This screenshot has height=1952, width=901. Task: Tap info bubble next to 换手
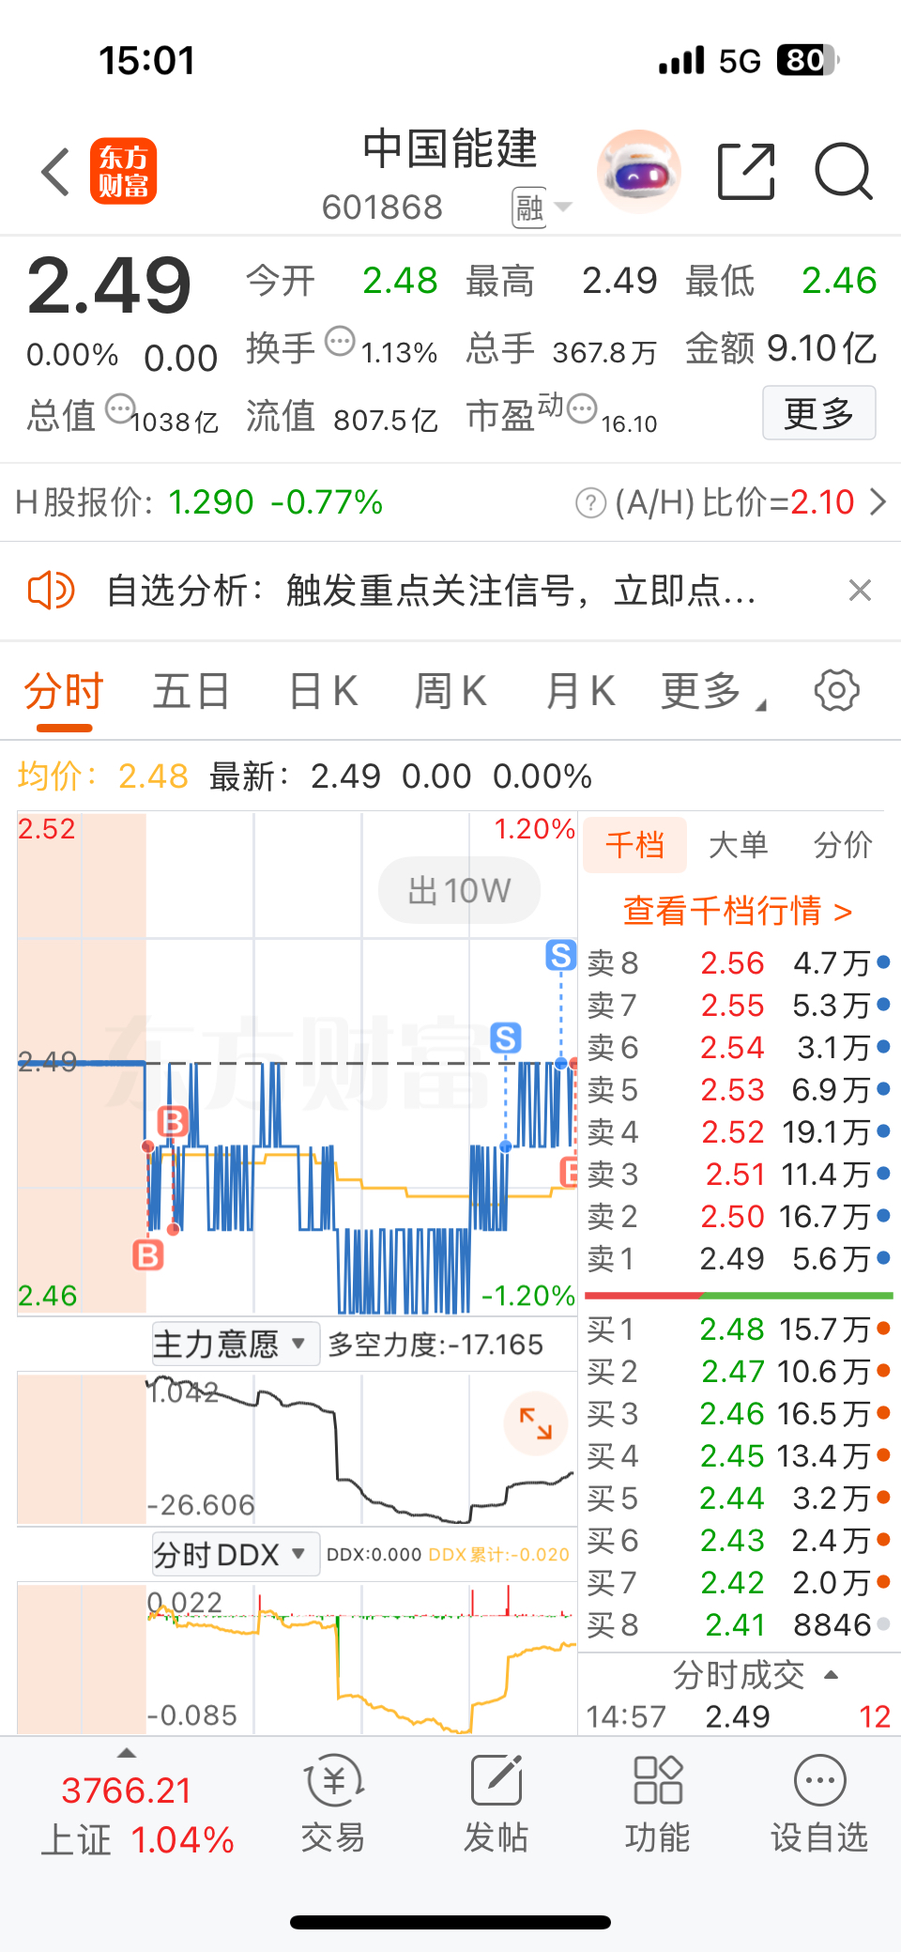point(340,341)
